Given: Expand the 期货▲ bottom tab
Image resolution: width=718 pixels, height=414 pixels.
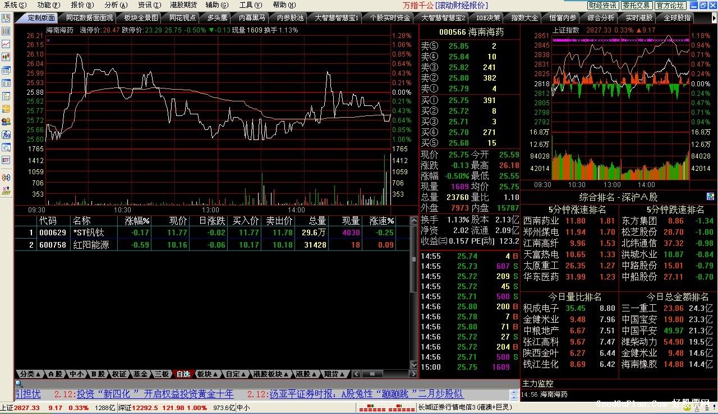Looking at the screenshot, I should click(x=334, y=374).
